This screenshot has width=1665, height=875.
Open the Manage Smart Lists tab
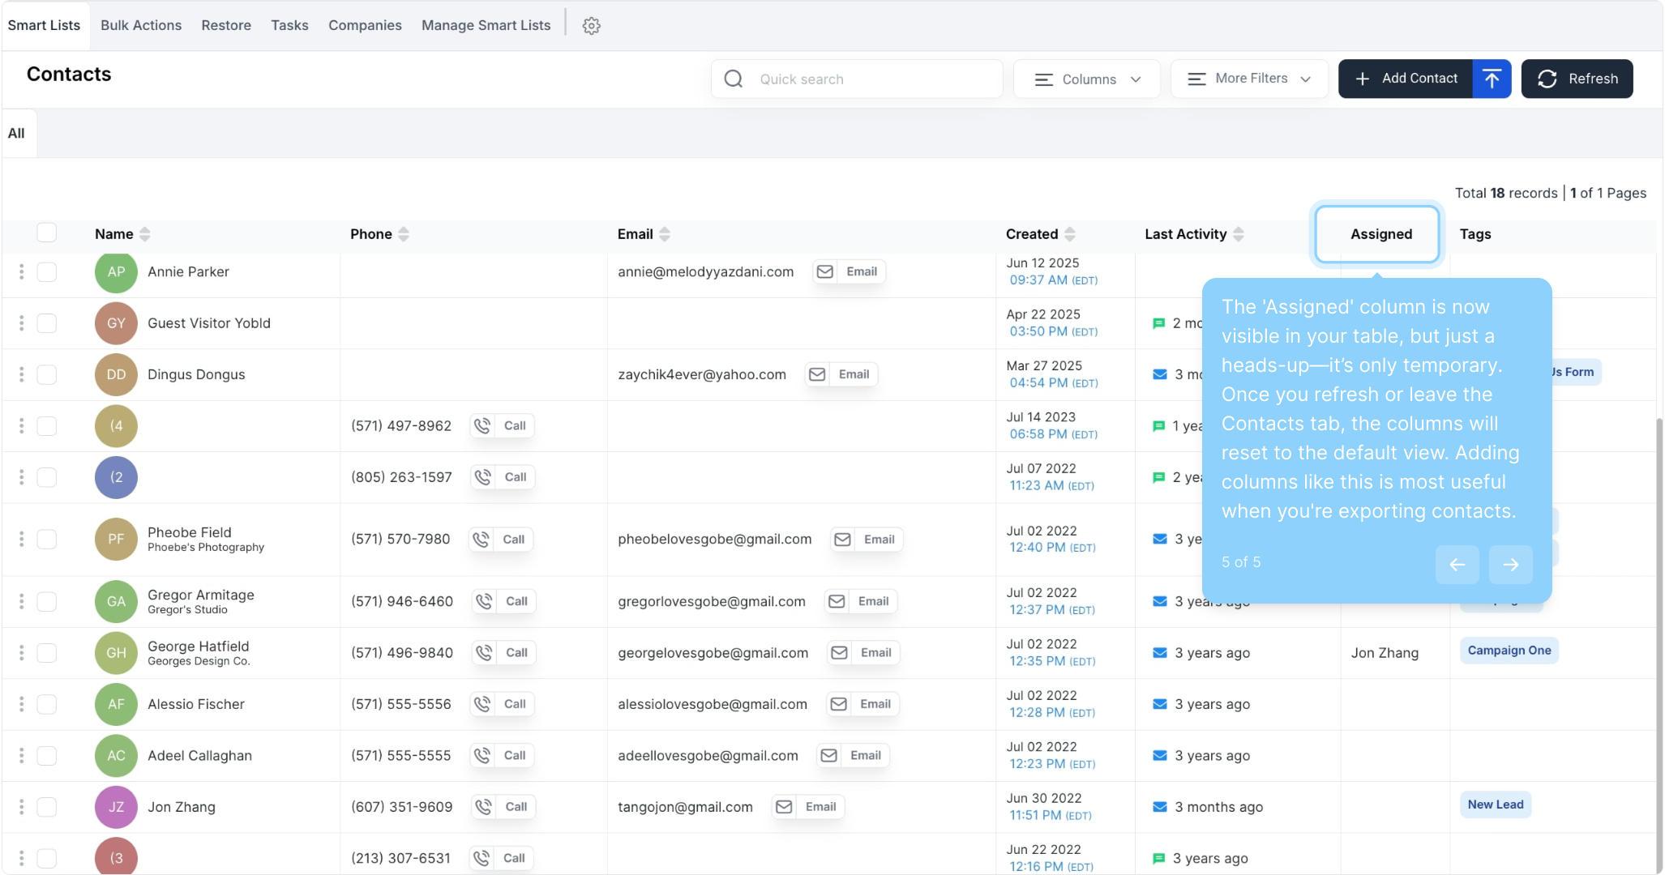[486, 25]
